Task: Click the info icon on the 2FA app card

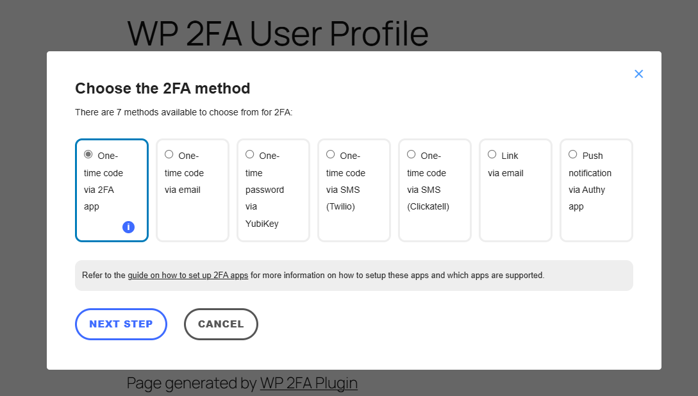Action: (128, 227)
